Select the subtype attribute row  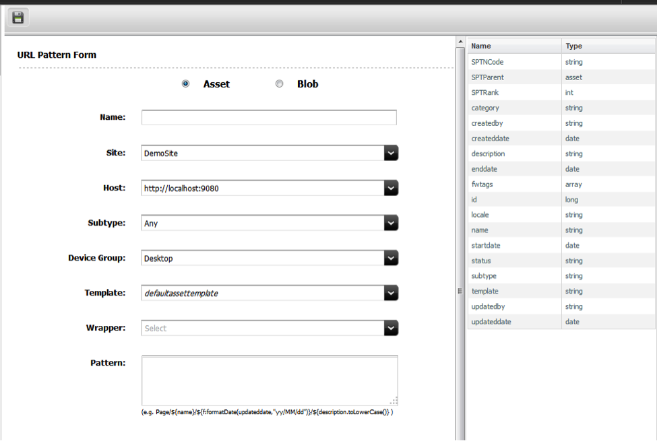(x=561, y=276)
